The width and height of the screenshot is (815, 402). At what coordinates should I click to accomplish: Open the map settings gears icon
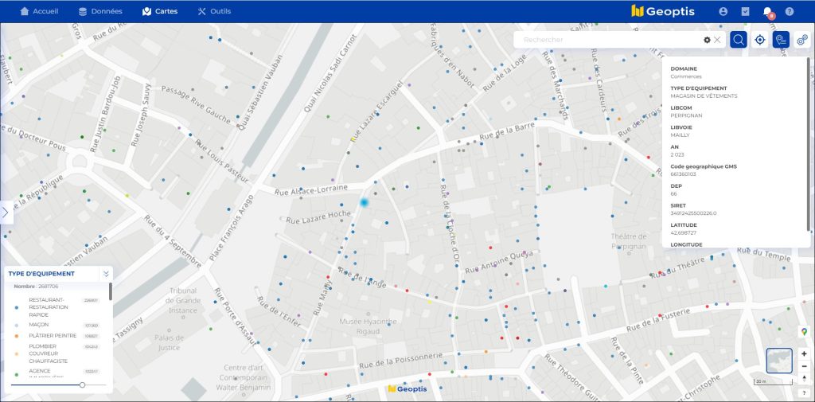pyautogui.click(x=802, y=40)
